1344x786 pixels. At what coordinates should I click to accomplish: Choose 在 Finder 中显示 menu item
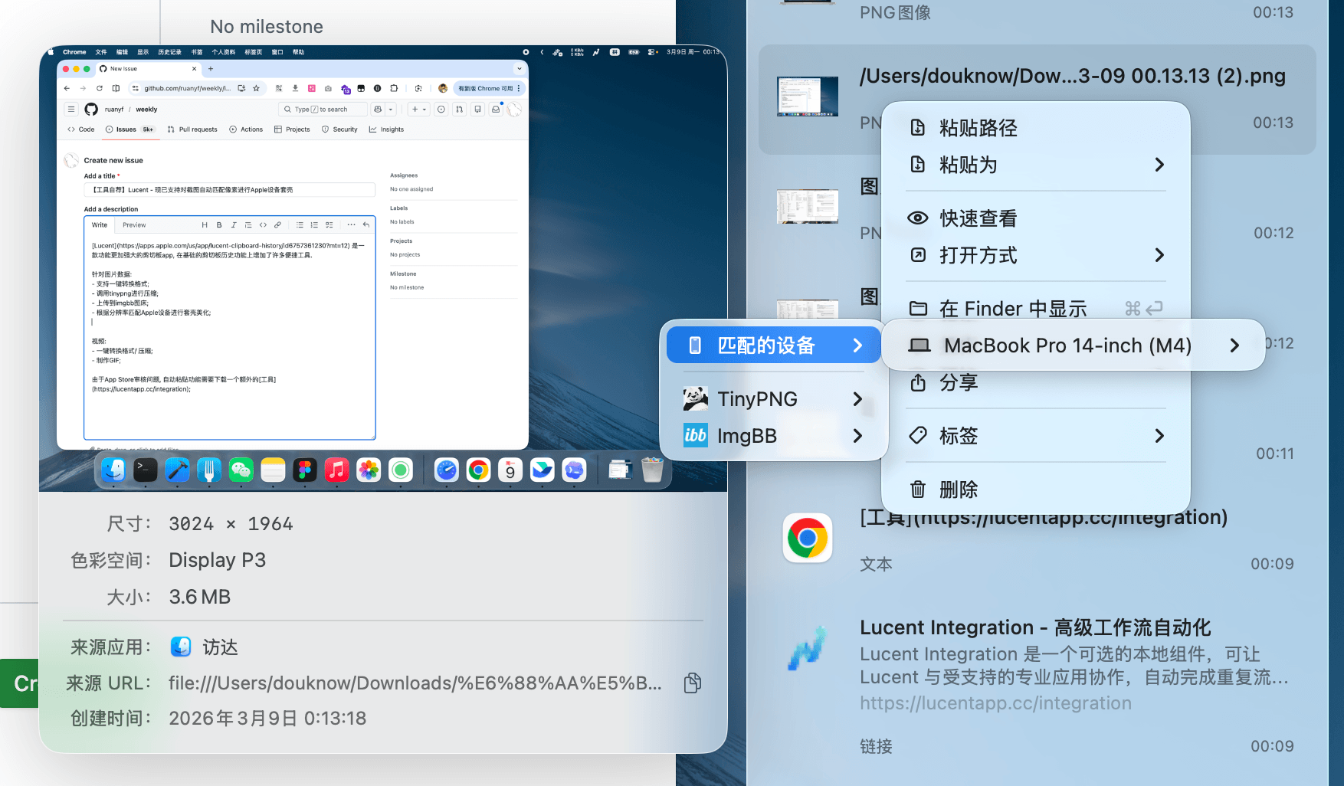(x=1012, y=309)
